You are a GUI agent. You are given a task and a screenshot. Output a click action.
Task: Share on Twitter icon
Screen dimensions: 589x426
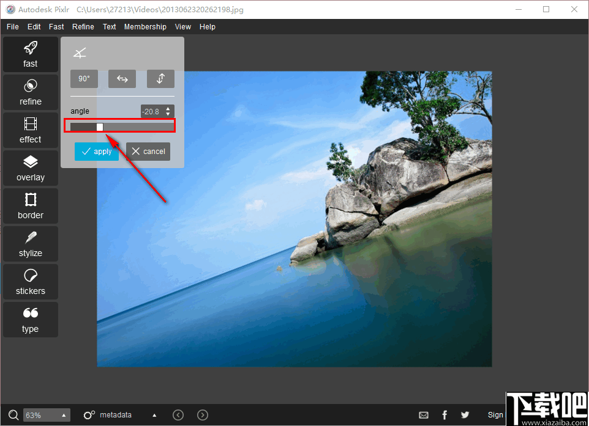(x=465, y=415)
